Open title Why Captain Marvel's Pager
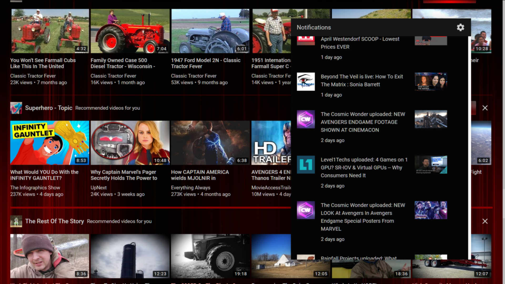The width and height of the screenshot is (505, 284). (124, 175)
